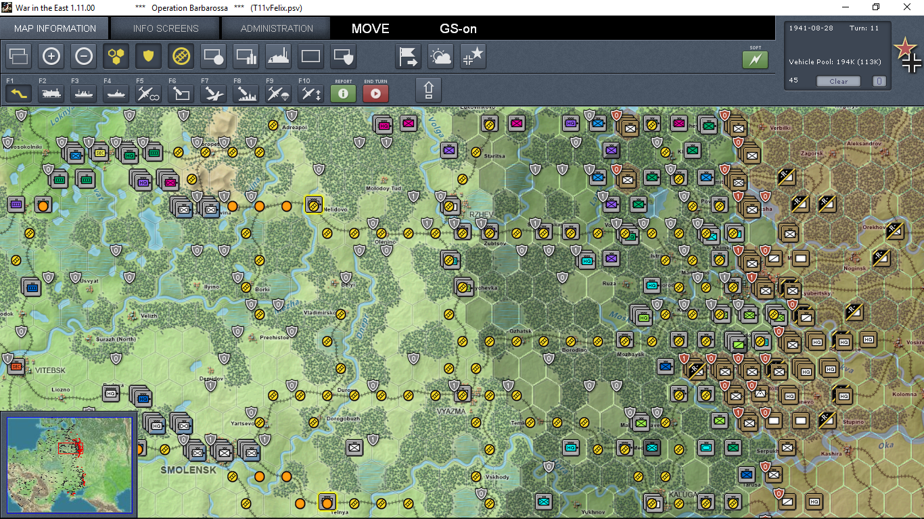Select the F8 bomb city mode icon
This screenshot has width=924, height=519.
(246, 93)
